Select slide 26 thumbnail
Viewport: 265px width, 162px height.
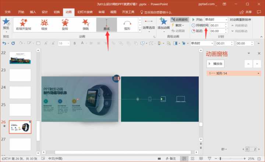tap(20, 127)
